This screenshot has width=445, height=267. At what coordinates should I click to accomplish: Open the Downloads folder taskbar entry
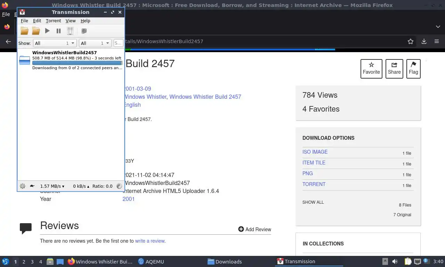(x=225, y=261)
